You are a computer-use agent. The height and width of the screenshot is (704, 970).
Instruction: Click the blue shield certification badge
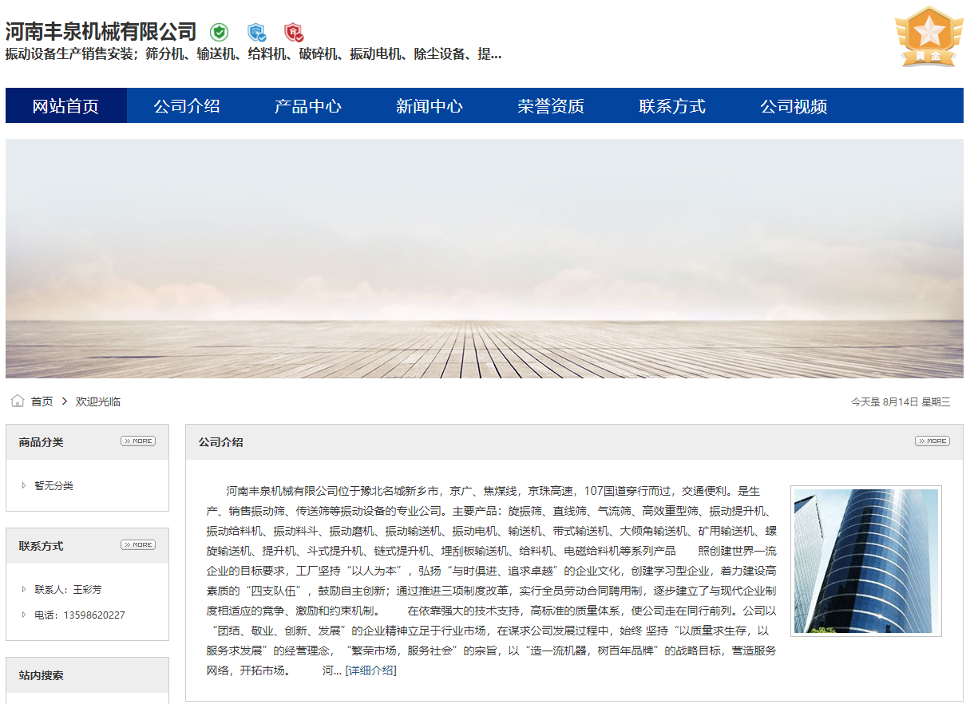click(x=256, y=33)
